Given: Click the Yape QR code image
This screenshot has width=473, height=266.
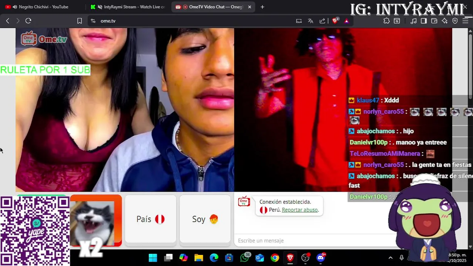Looking at the screenshot, I should click(x=35, y=231).
